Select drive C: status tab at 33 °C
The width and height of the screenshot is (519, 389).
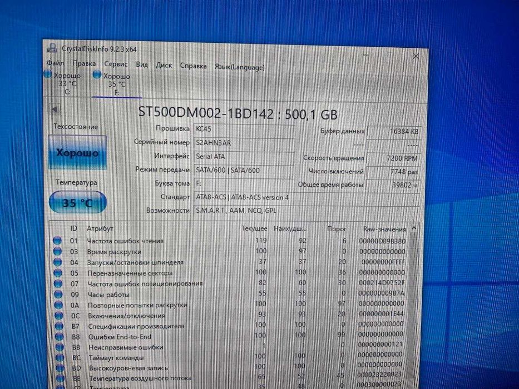pyautogui.click(x=63, y=83)
